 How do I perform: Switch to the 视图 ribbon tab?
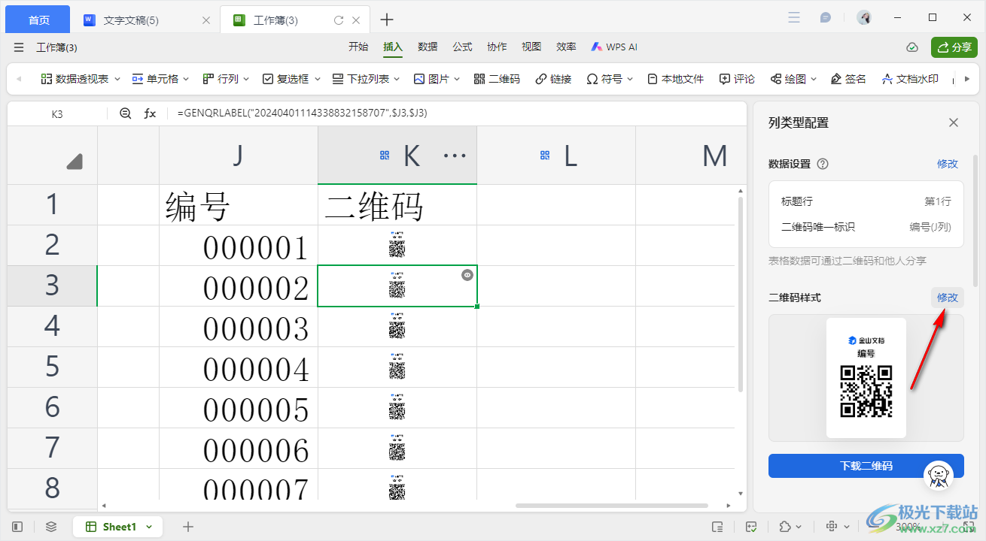point(531,47)
